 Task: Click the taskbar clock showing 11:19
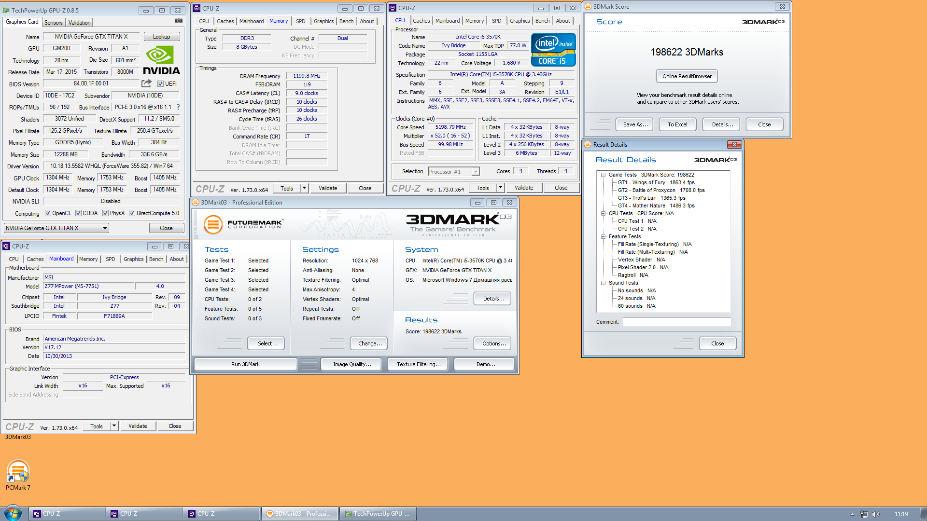point(901,514)
